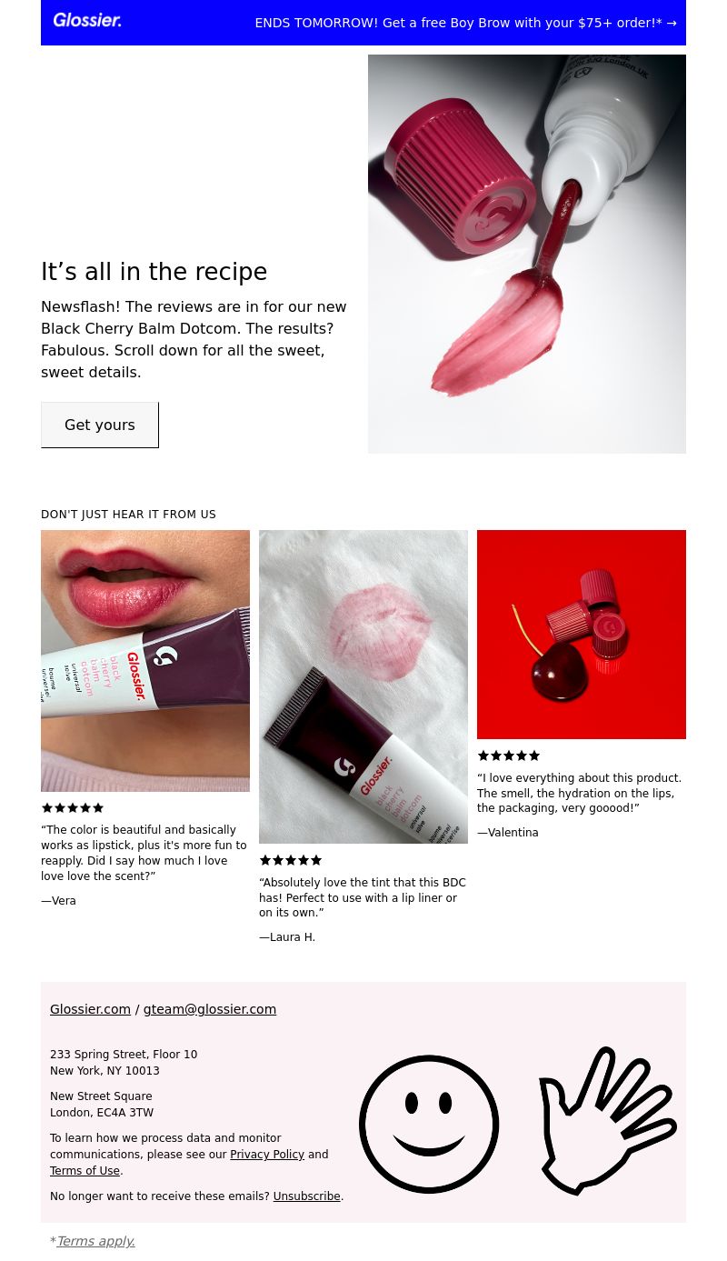The image size is (727, 1261).
Task: Open the red cherry and caps photo
Action: click(x=582, y=635)
